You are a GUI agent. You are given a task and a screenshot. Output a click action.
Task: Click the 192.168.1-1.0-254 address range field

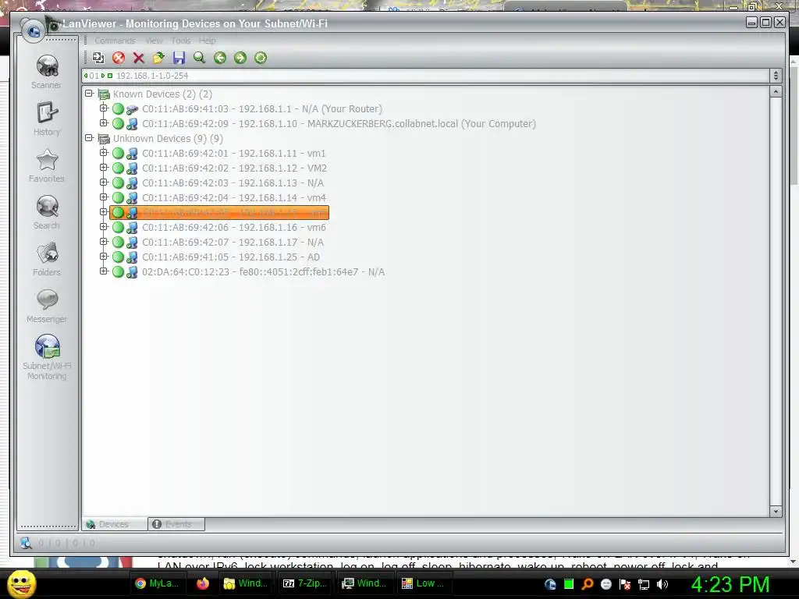(425, 76)
